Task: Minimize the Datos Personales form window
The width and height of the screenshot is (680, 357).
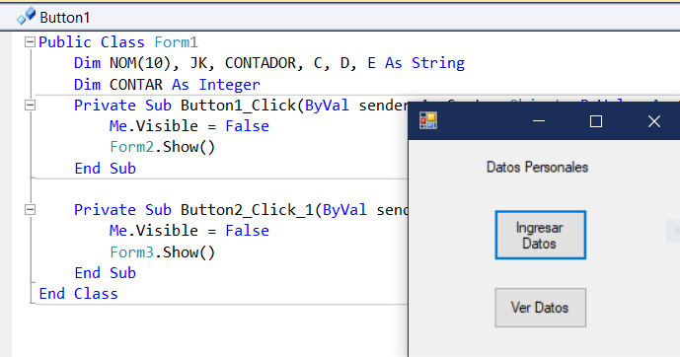Action: pos(539,121)
